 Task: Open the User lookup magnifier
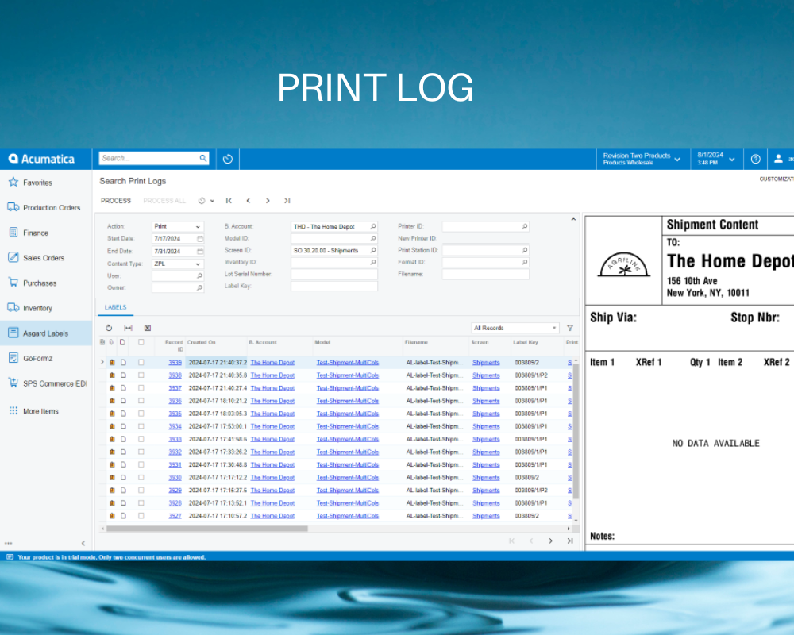pos(199,276)
